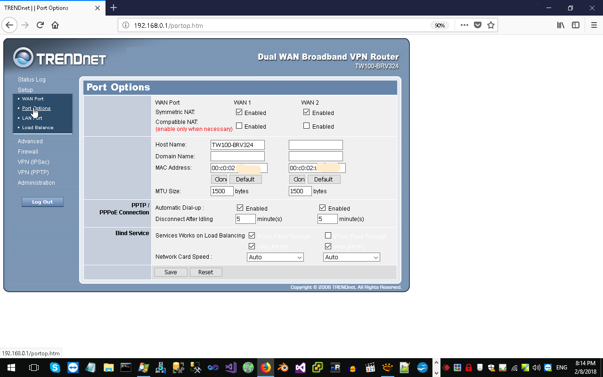Log out of the router
The image size is (603, 377).
click(x=42, y=202)
